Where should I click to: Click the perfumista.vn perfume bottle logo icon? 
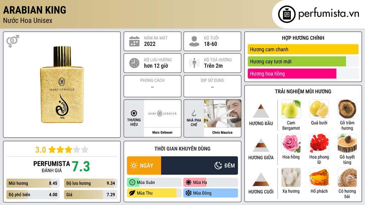[x=287, y=14]
